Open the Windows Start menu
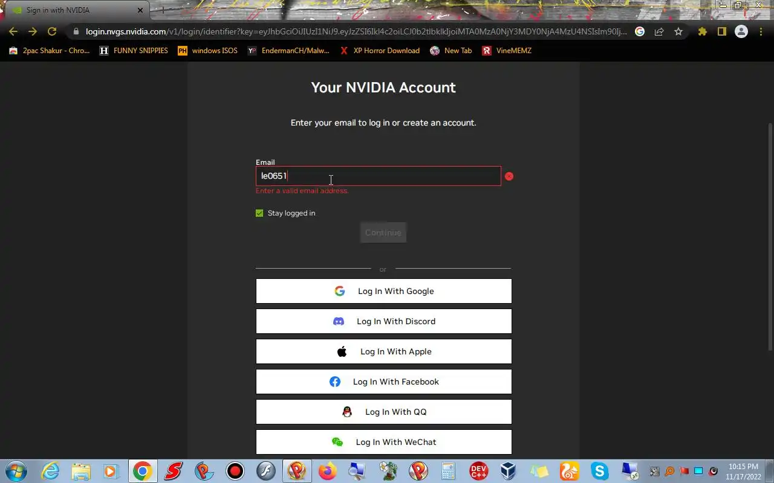Screen dimensions: 774x483 [16, 471]
